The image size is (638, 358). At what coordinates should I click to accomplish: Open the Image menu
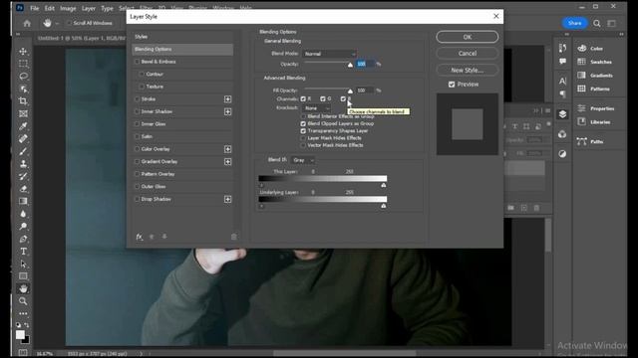click(68, 8)
